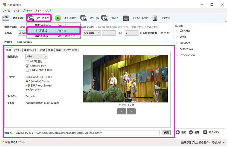Screen dimensions: 228x147
Task: Click the プレビュー toolbar icon
Action: tap(105, 18)
